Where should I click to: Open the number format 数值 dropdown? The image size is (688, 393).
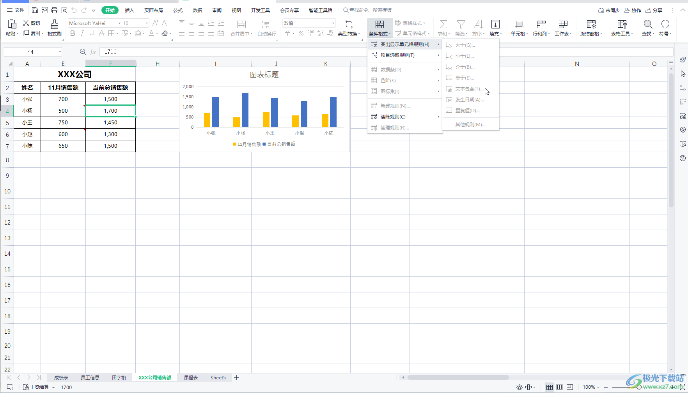(333, 23)
